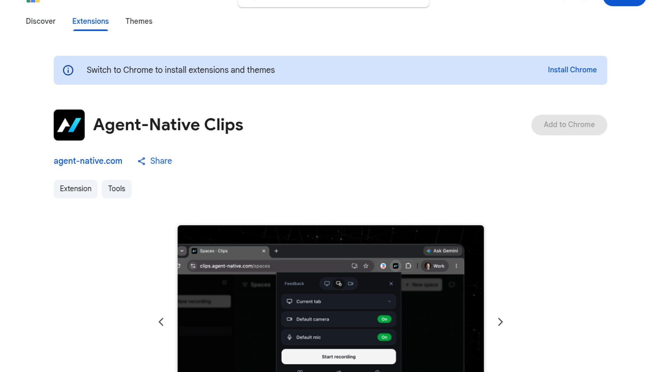661x372 pixels.
Task: Click the Agent-Native Clips title text
Action: 168,125
